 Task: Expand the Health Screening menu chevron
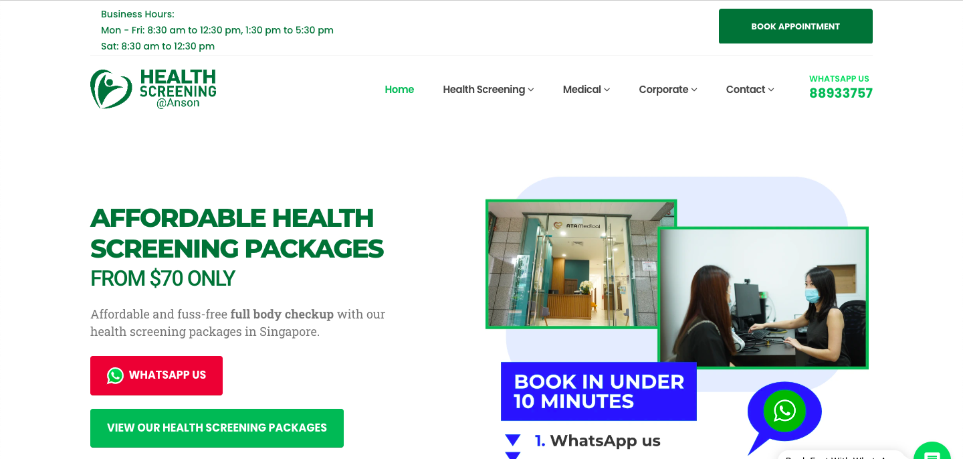click(x=531, y=90)
